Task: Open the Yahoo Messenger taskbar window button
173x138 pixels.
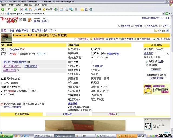Action: tap(106, 136)
